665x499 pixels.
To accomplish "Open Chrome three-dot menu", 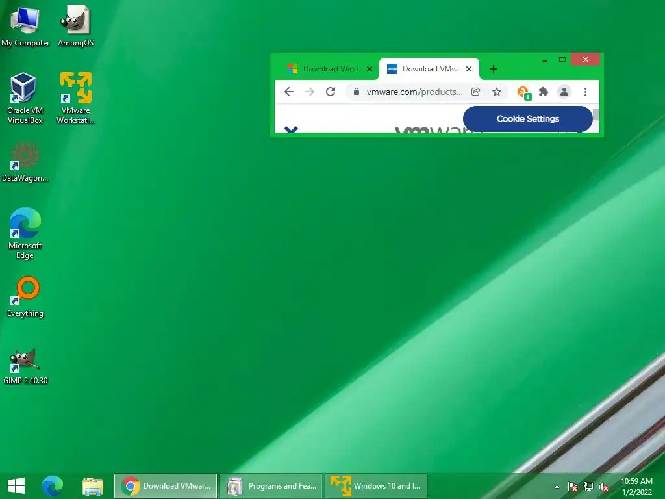I will point(585,92).
